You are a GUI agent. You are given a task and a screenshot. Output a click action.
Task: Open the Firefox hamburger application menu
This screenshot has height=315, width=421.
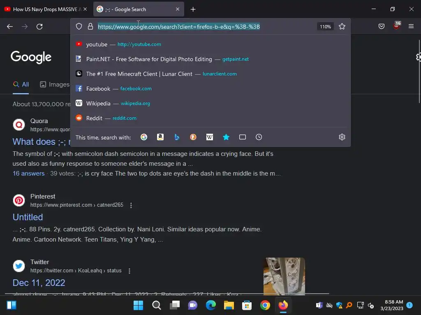[x=411, y=26]
